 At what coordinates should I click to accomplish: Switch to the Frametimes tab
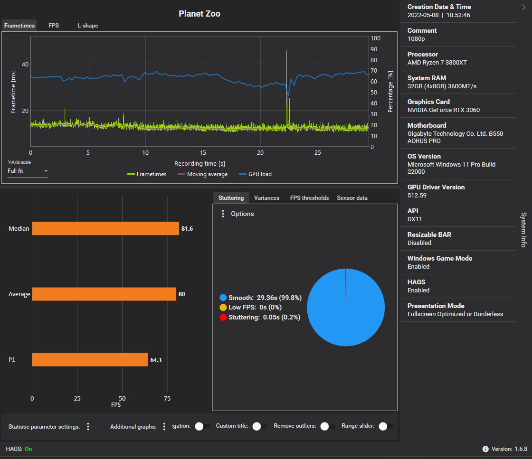click(19, 26)
